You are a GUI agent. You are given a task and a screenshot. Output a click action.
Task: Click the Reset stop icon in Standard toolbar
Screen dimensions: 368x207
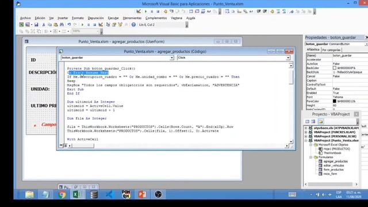pos(94,25)
